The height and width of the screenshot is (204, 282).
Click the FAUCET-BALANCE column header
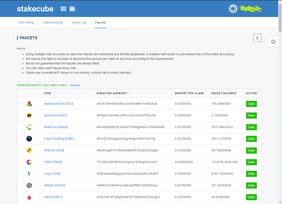coord(224,93)
